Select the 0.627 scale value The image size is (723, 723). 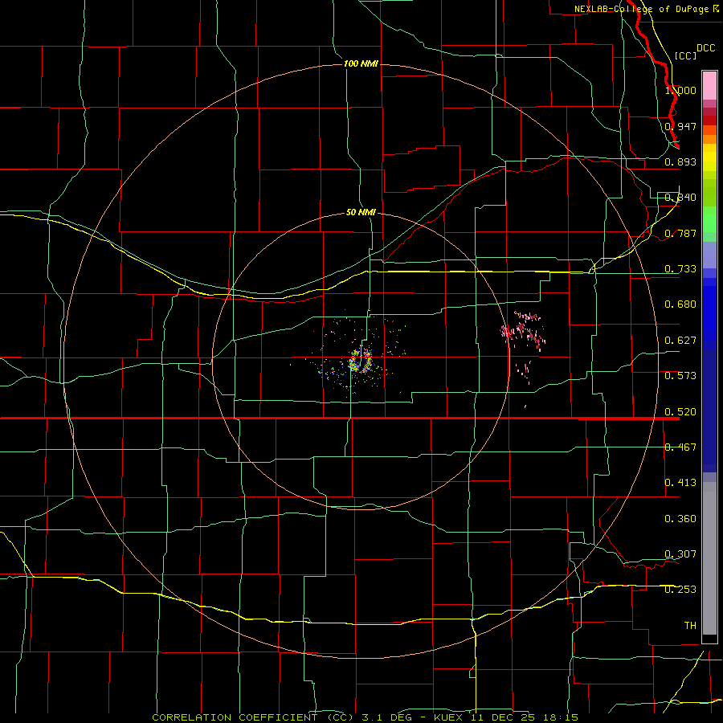click(x=680, y=341)
